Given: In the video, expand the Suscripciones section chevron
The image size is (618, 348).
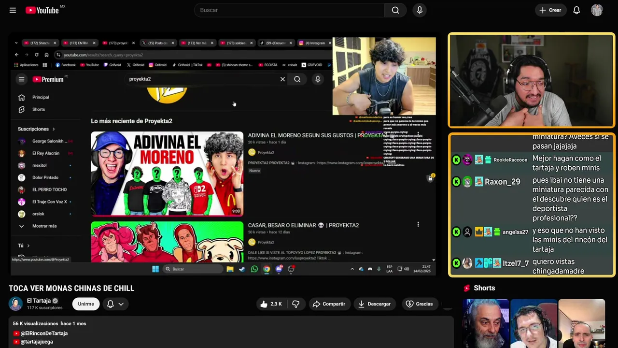Looking at the screenshot, I should (x=54, y=129).
